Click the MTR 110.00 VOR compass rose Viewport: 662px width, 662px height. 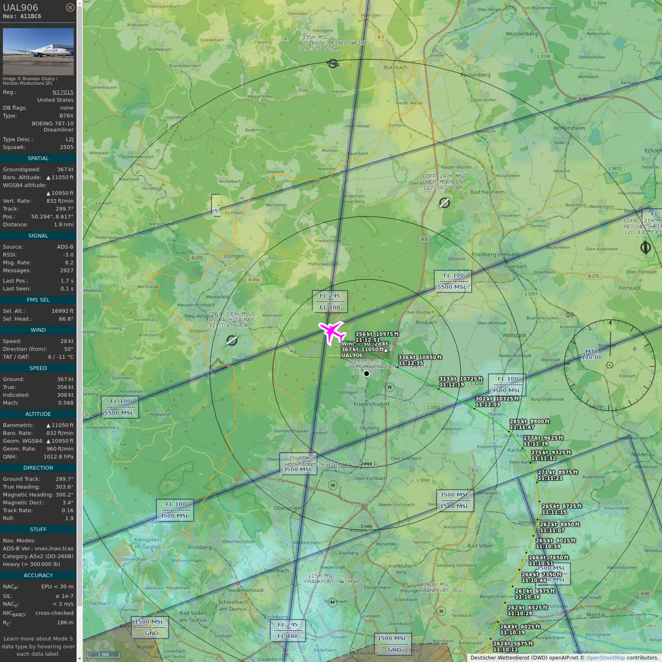click(610, 365)
